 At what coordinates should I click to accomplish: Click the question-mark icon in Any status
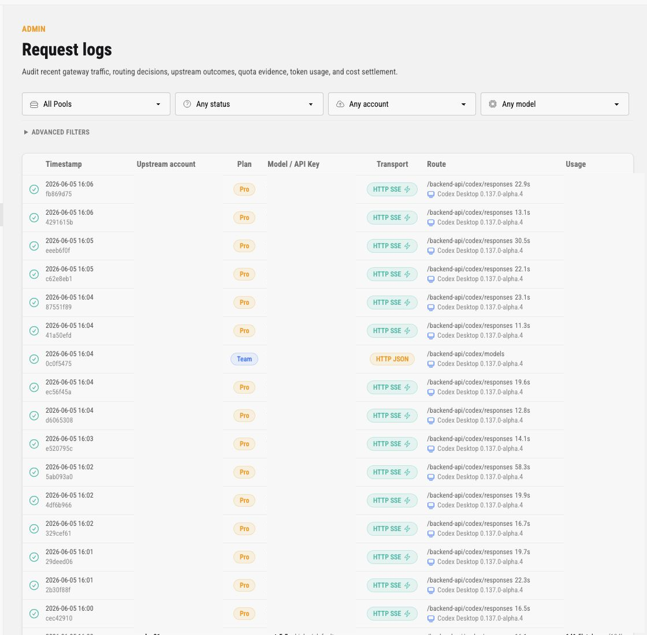click(x=187, y=104)
